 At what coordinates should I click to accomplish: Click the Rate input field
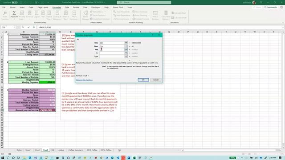tap(112, 43)
